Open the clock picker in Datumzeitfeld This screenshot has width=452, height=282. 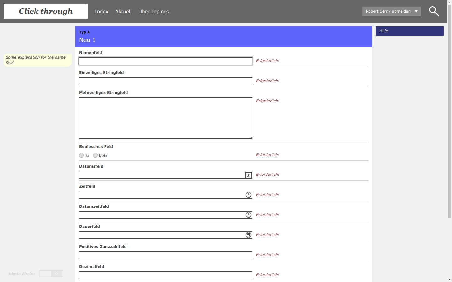click(248, 215)
